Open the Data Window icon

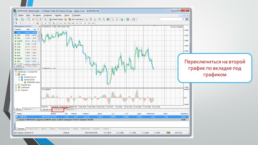33,19
